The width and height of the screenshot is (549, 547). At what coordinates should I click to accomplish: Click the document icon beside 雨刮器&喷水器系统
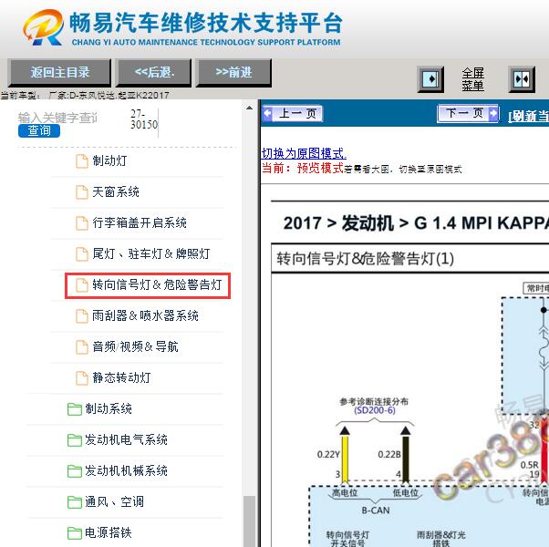point(82,316)
